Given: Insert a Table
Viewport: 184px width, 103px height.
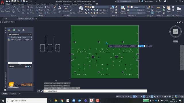Looking at the screenshot, I should click(73, 13).
